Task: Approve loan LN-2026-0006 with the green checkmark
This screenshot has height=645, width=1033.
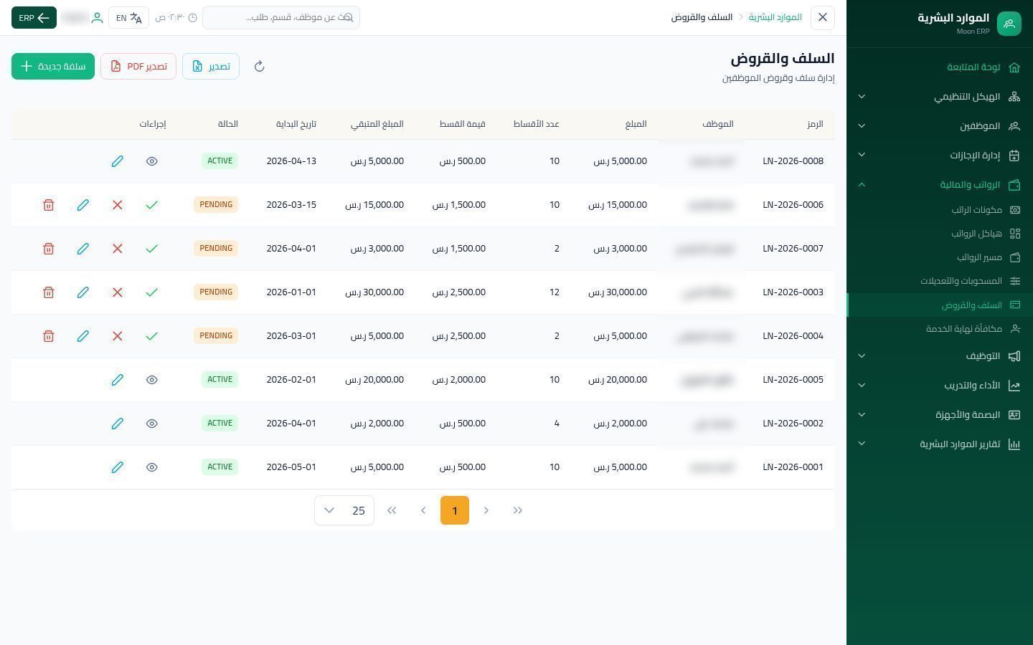Action: pyautogui.click(x=151, y=205)
